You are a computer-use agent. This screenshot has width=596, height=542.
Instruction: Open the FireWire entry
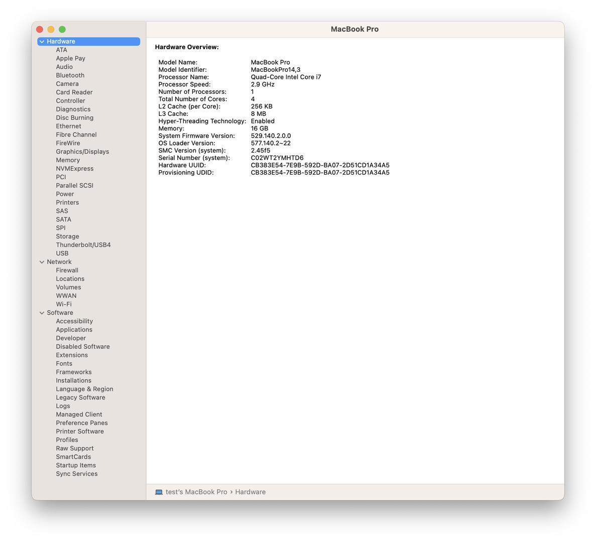click(68, 143)
